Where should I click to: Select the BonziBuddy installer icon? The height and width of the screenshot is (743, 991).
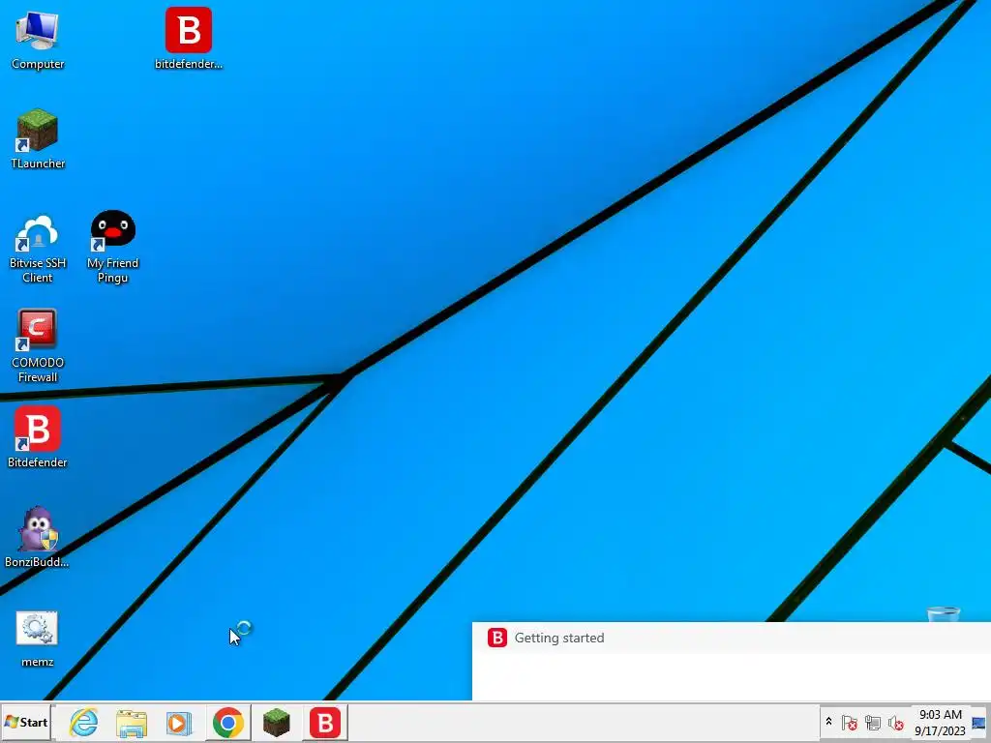pos(38,537)
